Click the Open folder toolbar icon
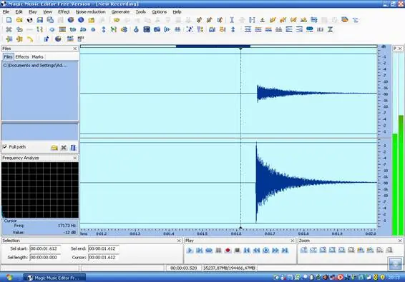The width and height of the screenshot is (405, 282). [x=19, y=20]
